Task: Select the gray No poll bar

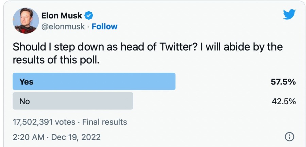Action: (x=73, y=101)
